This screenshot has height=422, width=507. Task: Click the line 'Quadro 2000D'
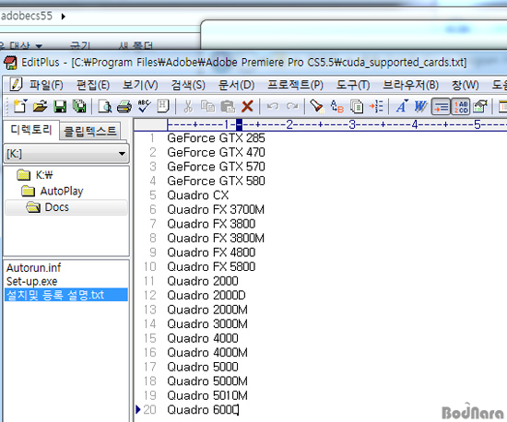[206, 295]
